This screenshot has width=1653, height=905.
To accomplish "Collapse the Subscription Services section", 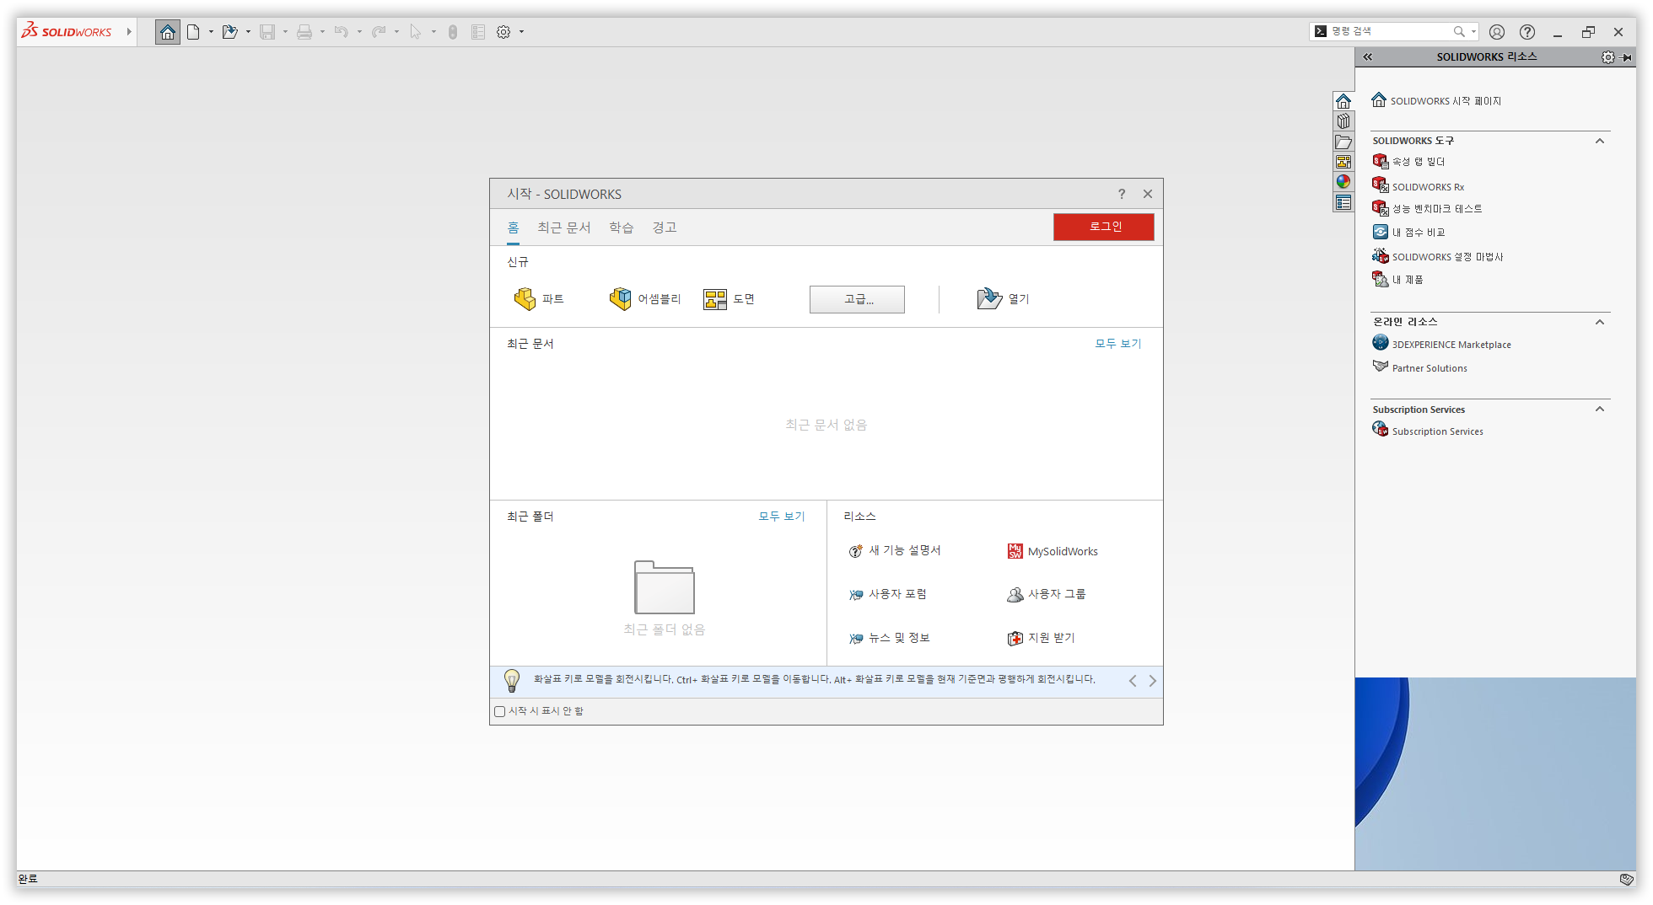I will click(x=1600, y=410).
